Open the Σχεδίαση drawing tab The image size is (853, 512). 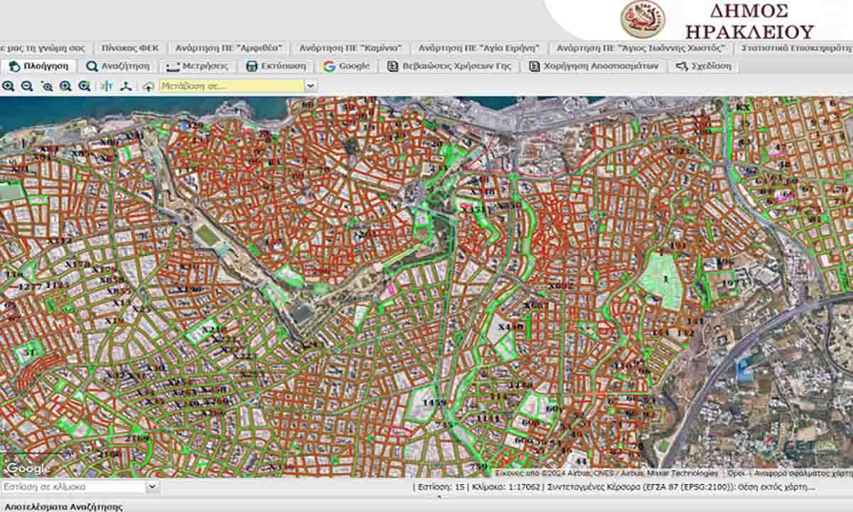click(703, 66)
